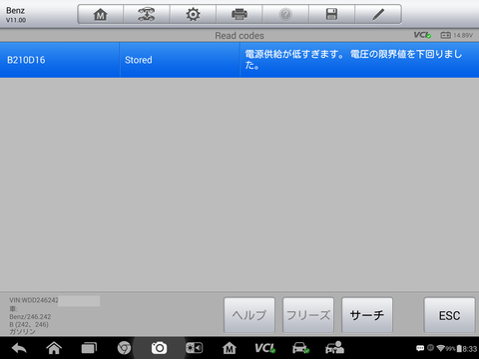Viewport: 479px width, 359px height.
Task: Check the VCL connection status indicator
Action: tap(422, 35)
